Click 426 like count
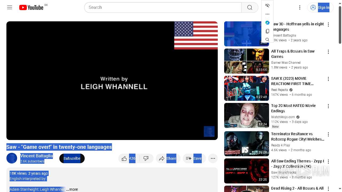This screenshot has width=342, height=192. pos(132,158)
